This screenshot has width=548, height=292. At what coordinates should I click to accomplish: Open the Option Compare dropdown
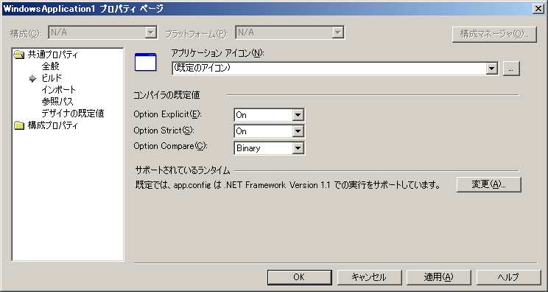coord(298,148)
